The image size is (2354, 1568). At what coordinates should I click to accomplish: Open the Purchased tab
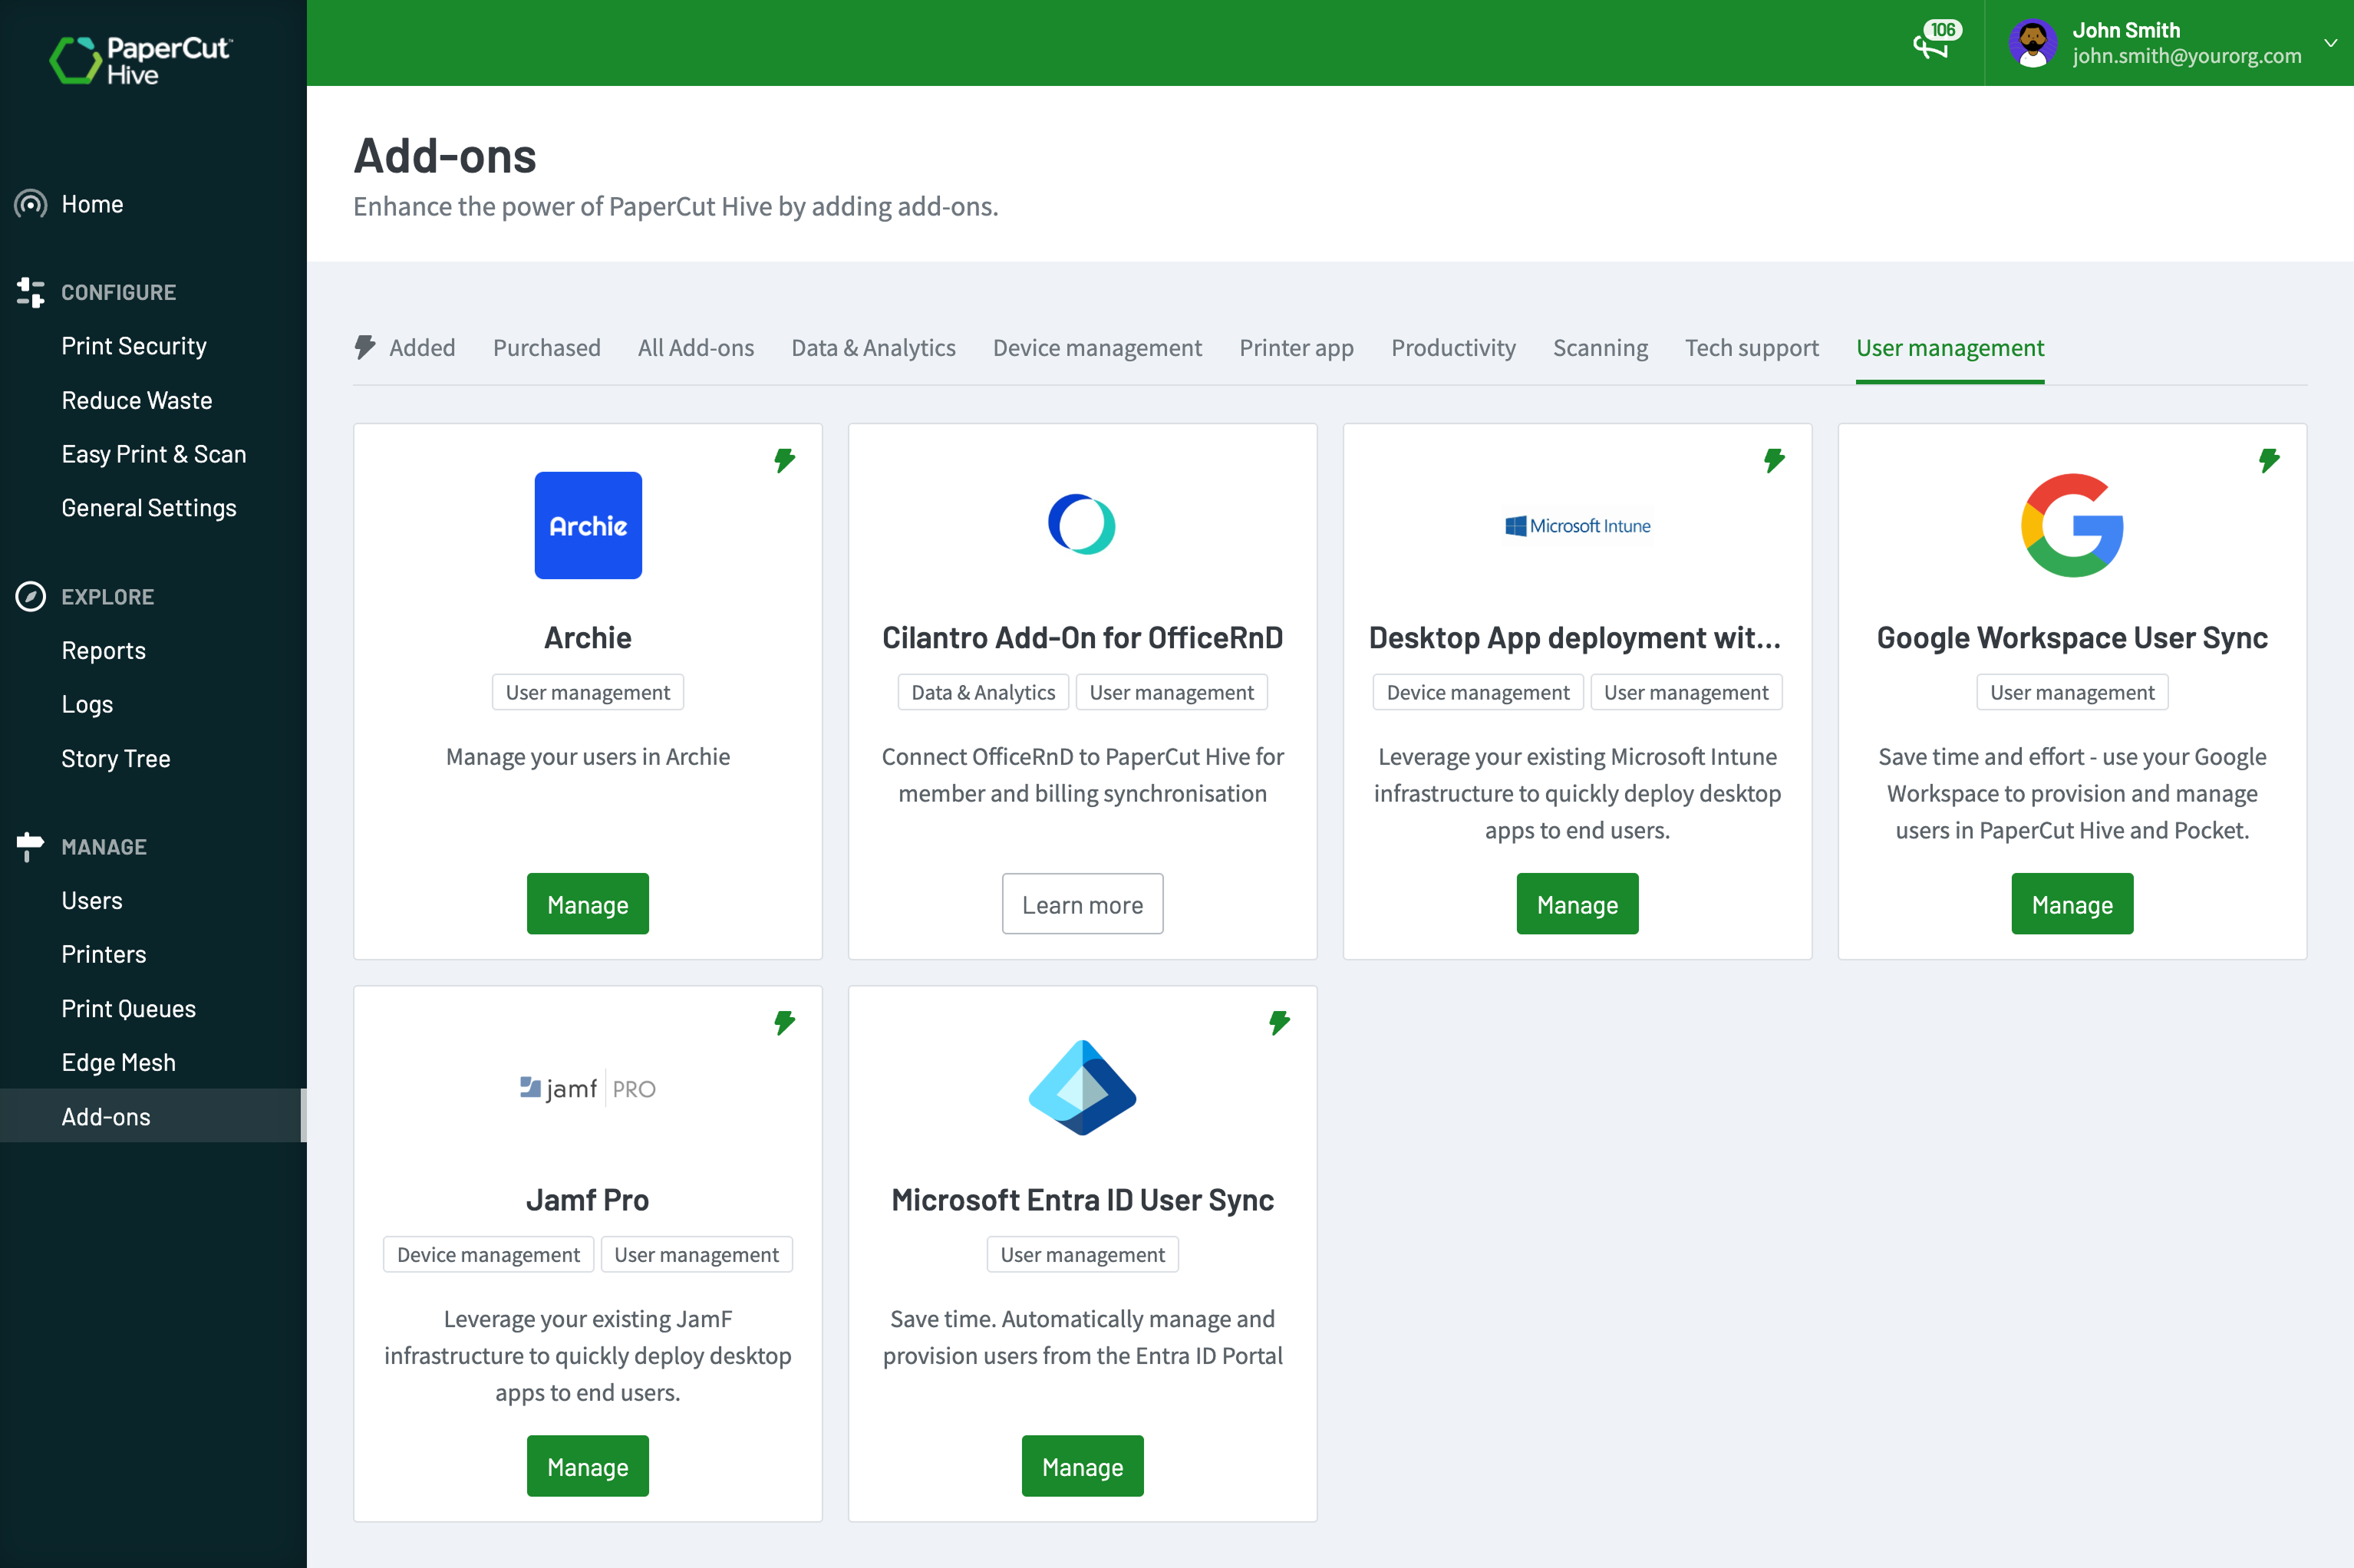[x=546, y=347]
